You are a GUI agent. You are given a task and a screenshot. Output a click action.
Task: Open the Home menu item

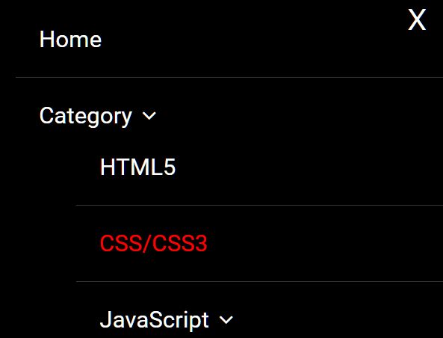[70, 39]
